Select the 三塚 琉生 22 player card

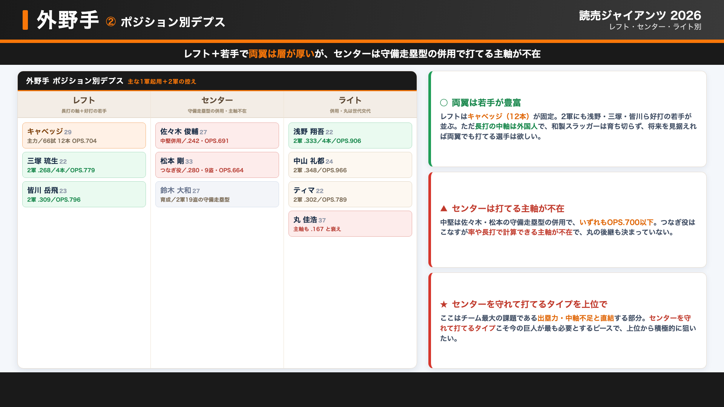coord(84,165)
